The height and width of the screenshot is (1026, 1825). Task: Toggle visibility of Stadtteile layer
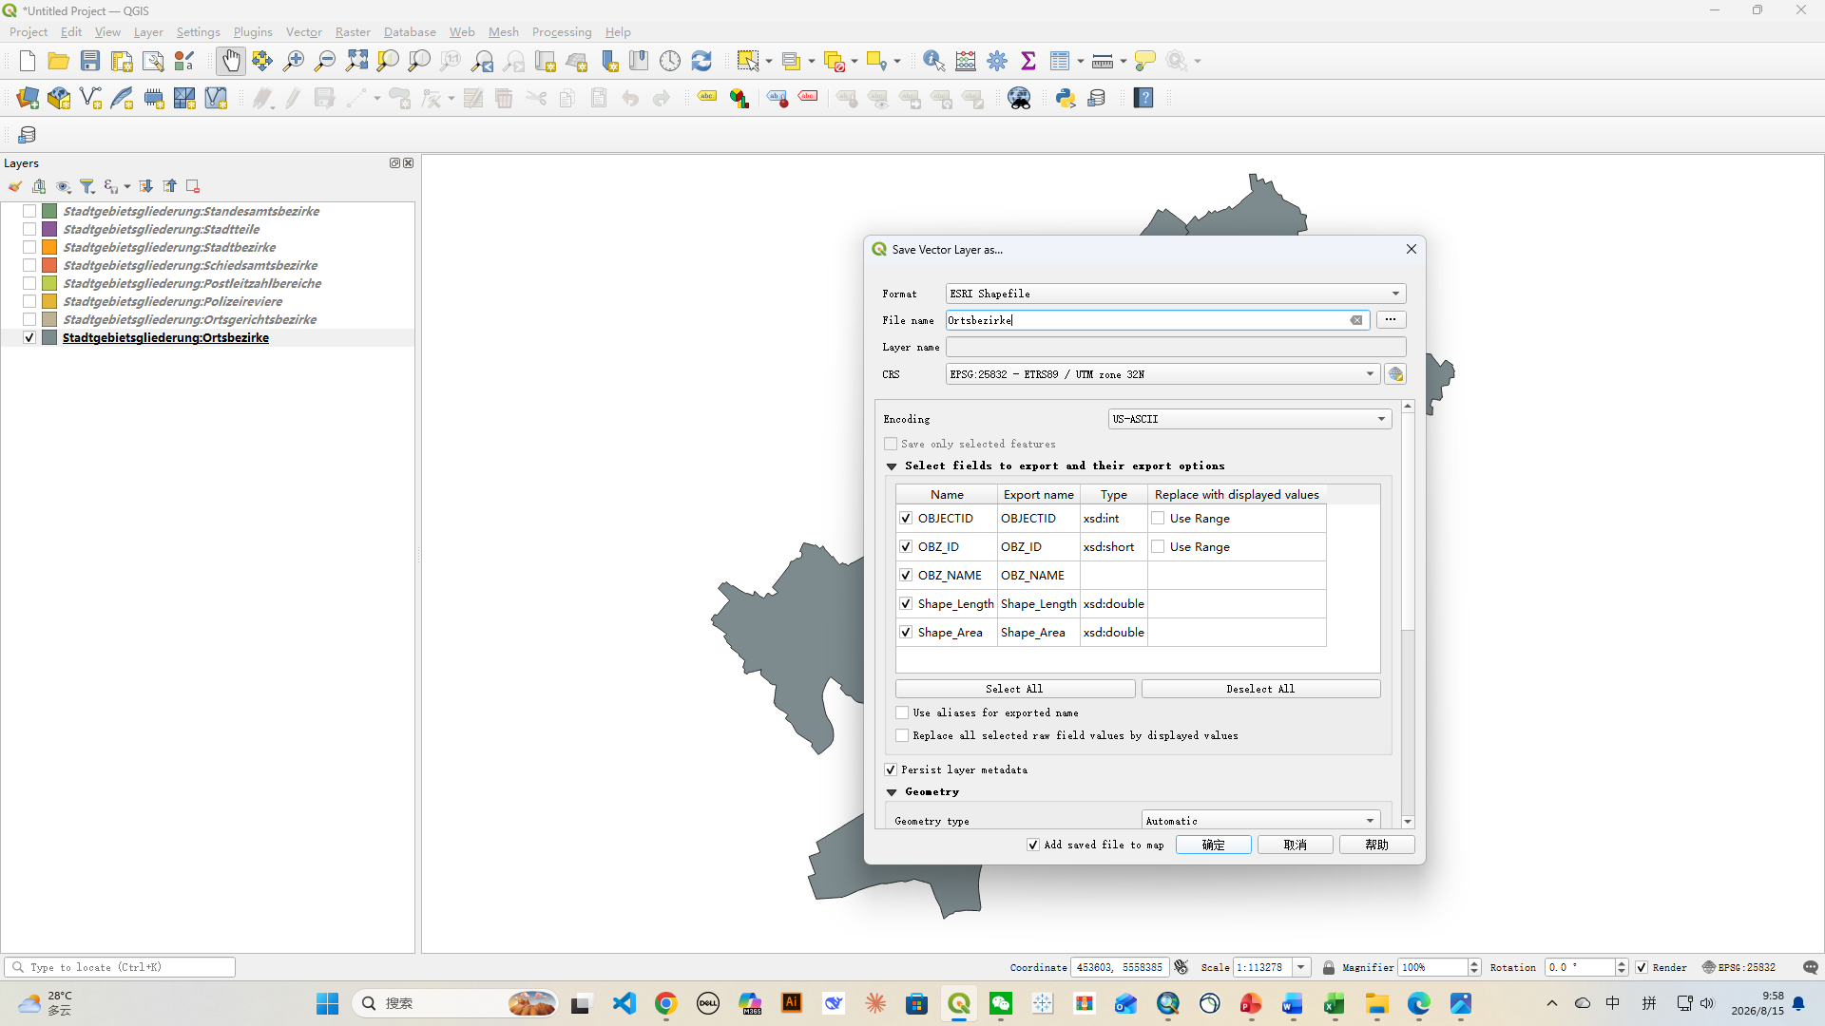[29, 229]
